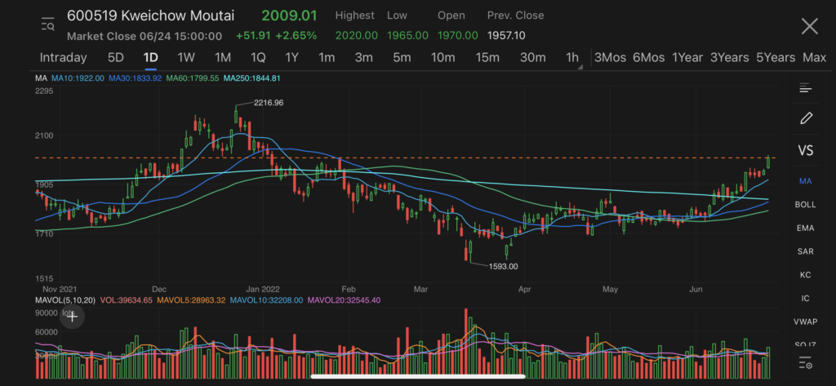This screenshot has height=386, width=836.
Task: Click the VOL:39634.65 value
Action: tap(127, 300)
